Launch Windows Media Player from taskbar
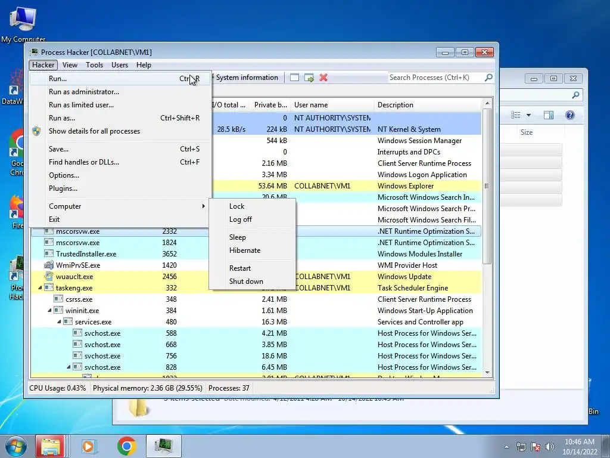The image size is (610, 458). 88,446
